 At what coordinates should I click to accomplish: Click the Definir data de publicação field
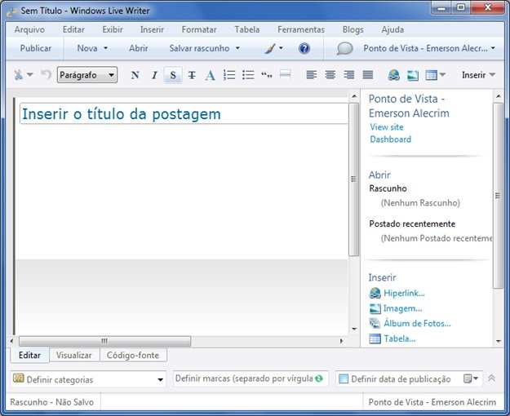coord(409,379)
